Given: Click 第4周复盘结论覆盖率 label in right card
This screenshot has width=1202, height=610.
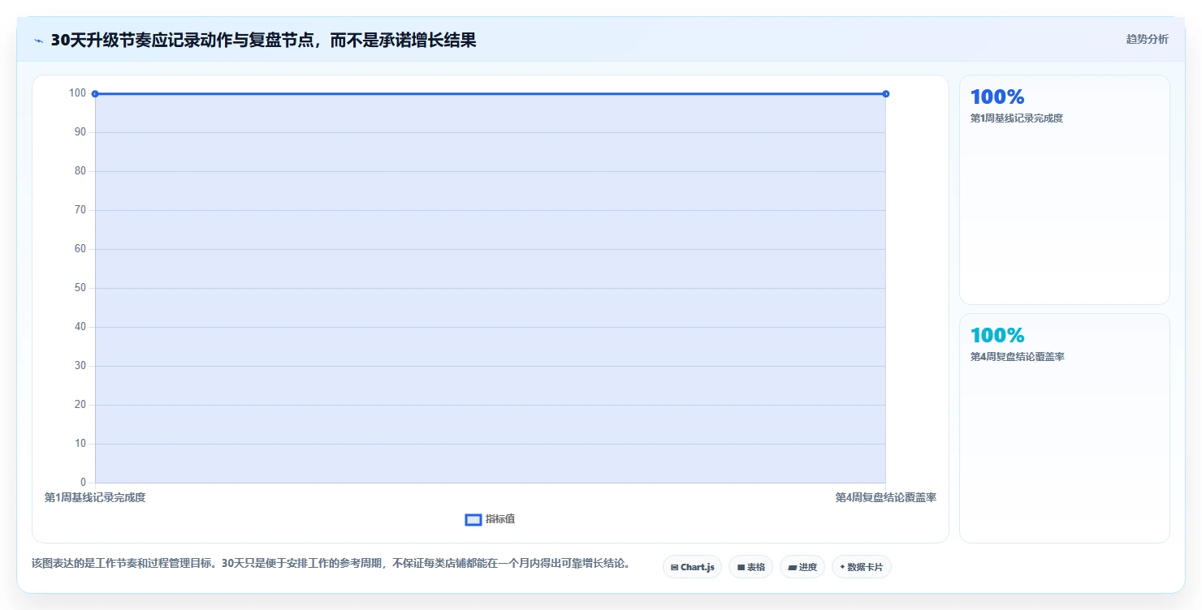Looking at the screenshot, I should tap(1017, 357).
